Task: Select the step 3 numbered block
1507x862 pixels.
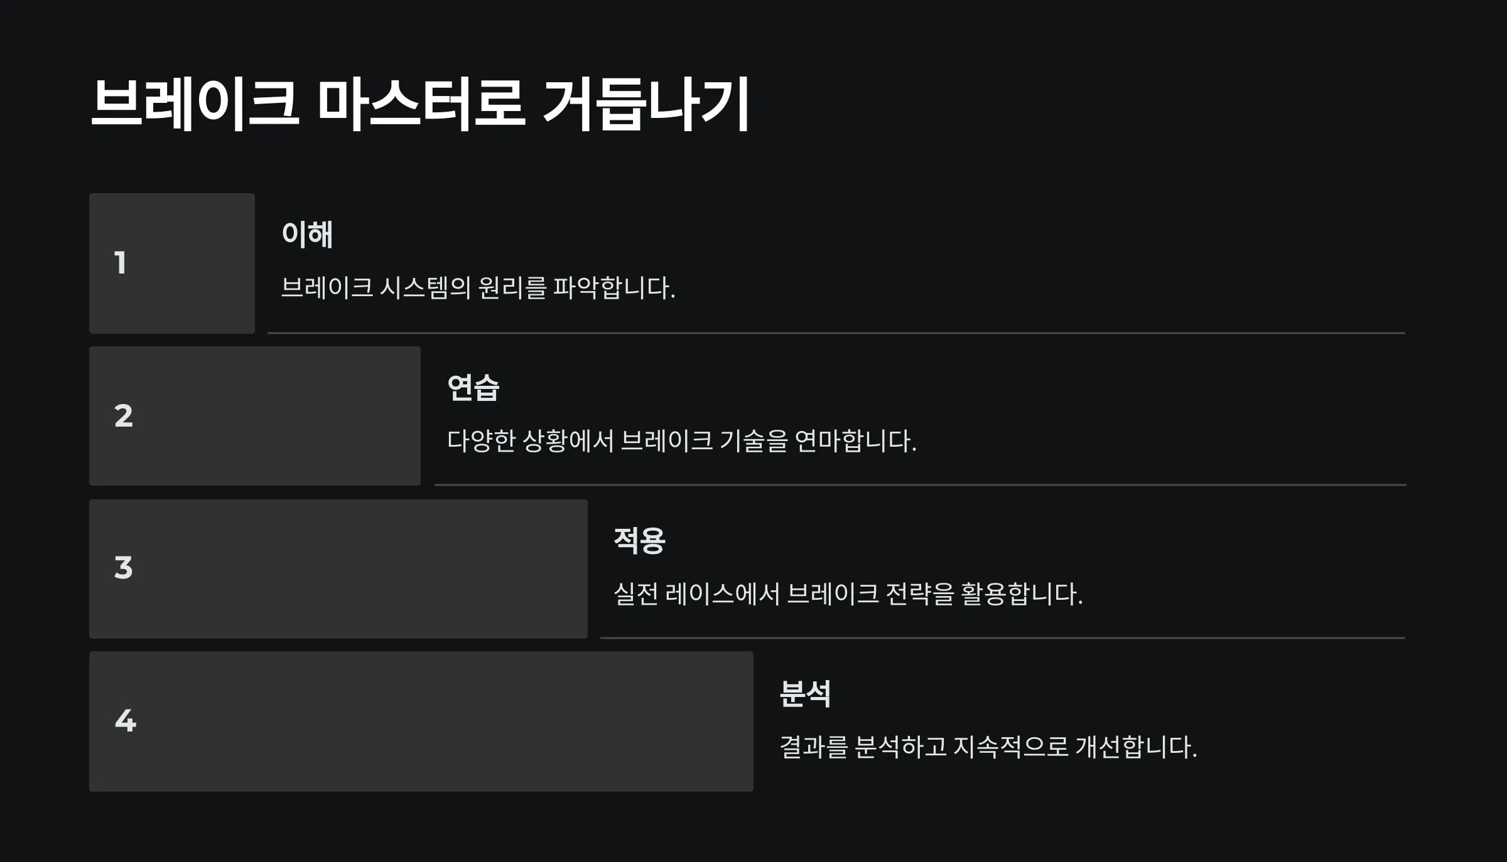Action: click(x=338, y=569)
